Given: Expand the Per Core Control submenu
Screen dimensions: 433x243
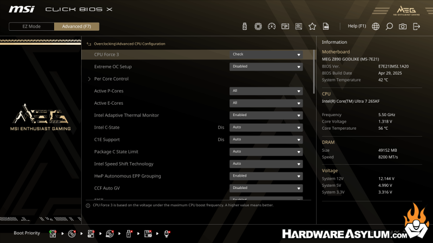Looking at the screenshot, I should tap(111, 79).
